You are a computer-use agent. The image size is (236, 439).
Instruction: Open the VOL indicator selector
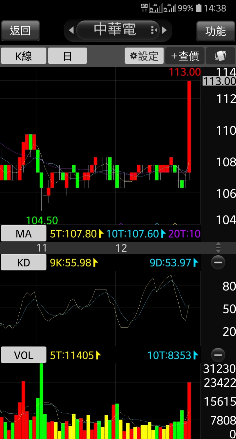pos(24,355)
